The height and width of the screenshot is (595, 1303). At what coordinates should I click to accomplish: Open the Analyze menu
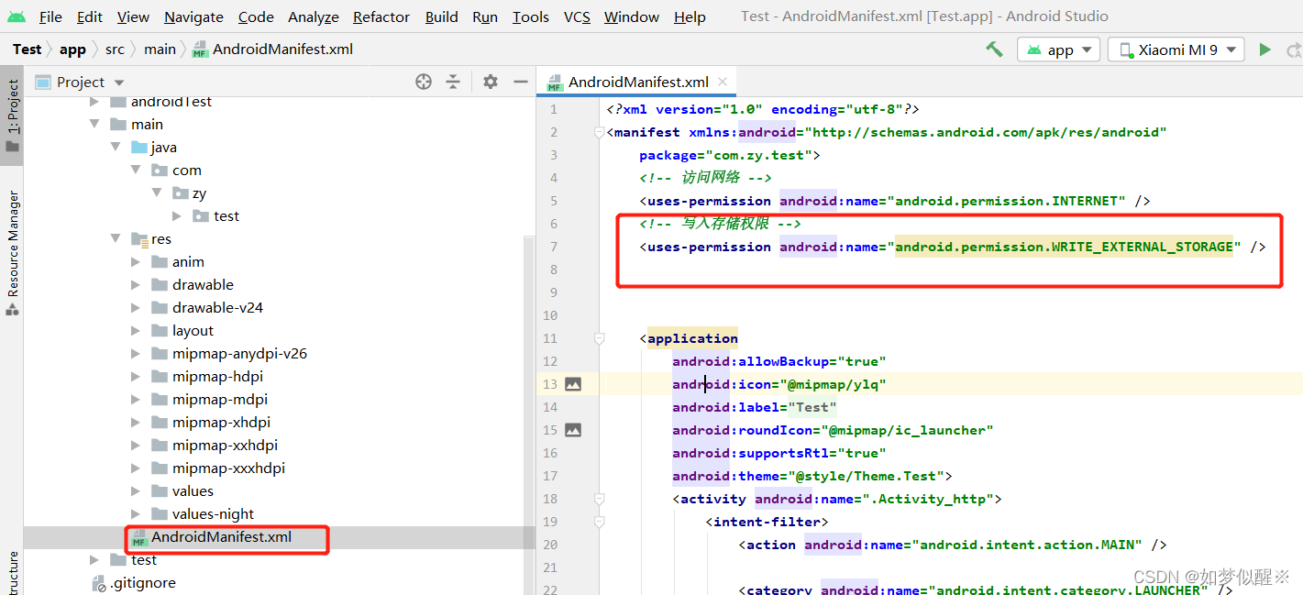click(x=314, y=17)
